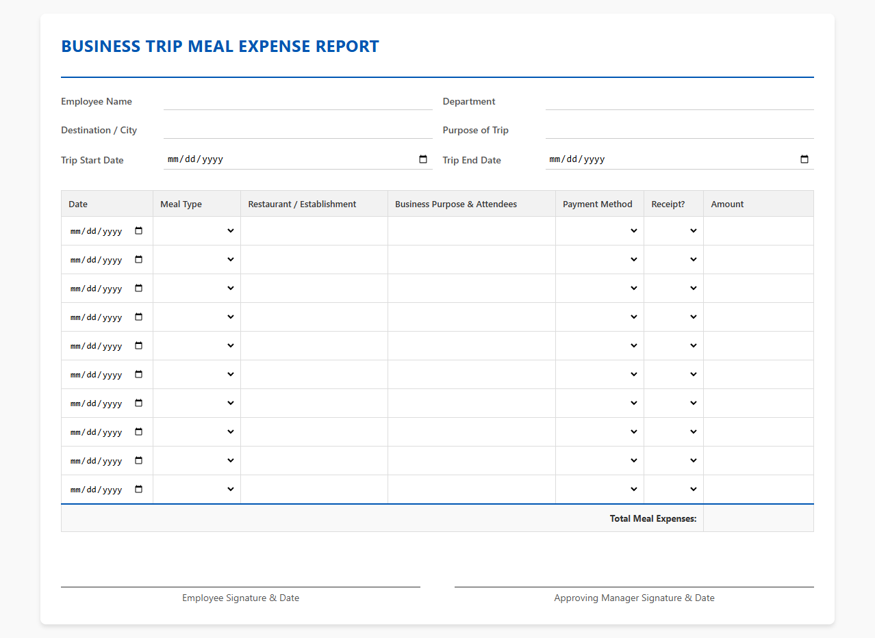Open the Payment Method dropdown in first row
The height and width of the screenshot is (638, 875).
(600, 231)
